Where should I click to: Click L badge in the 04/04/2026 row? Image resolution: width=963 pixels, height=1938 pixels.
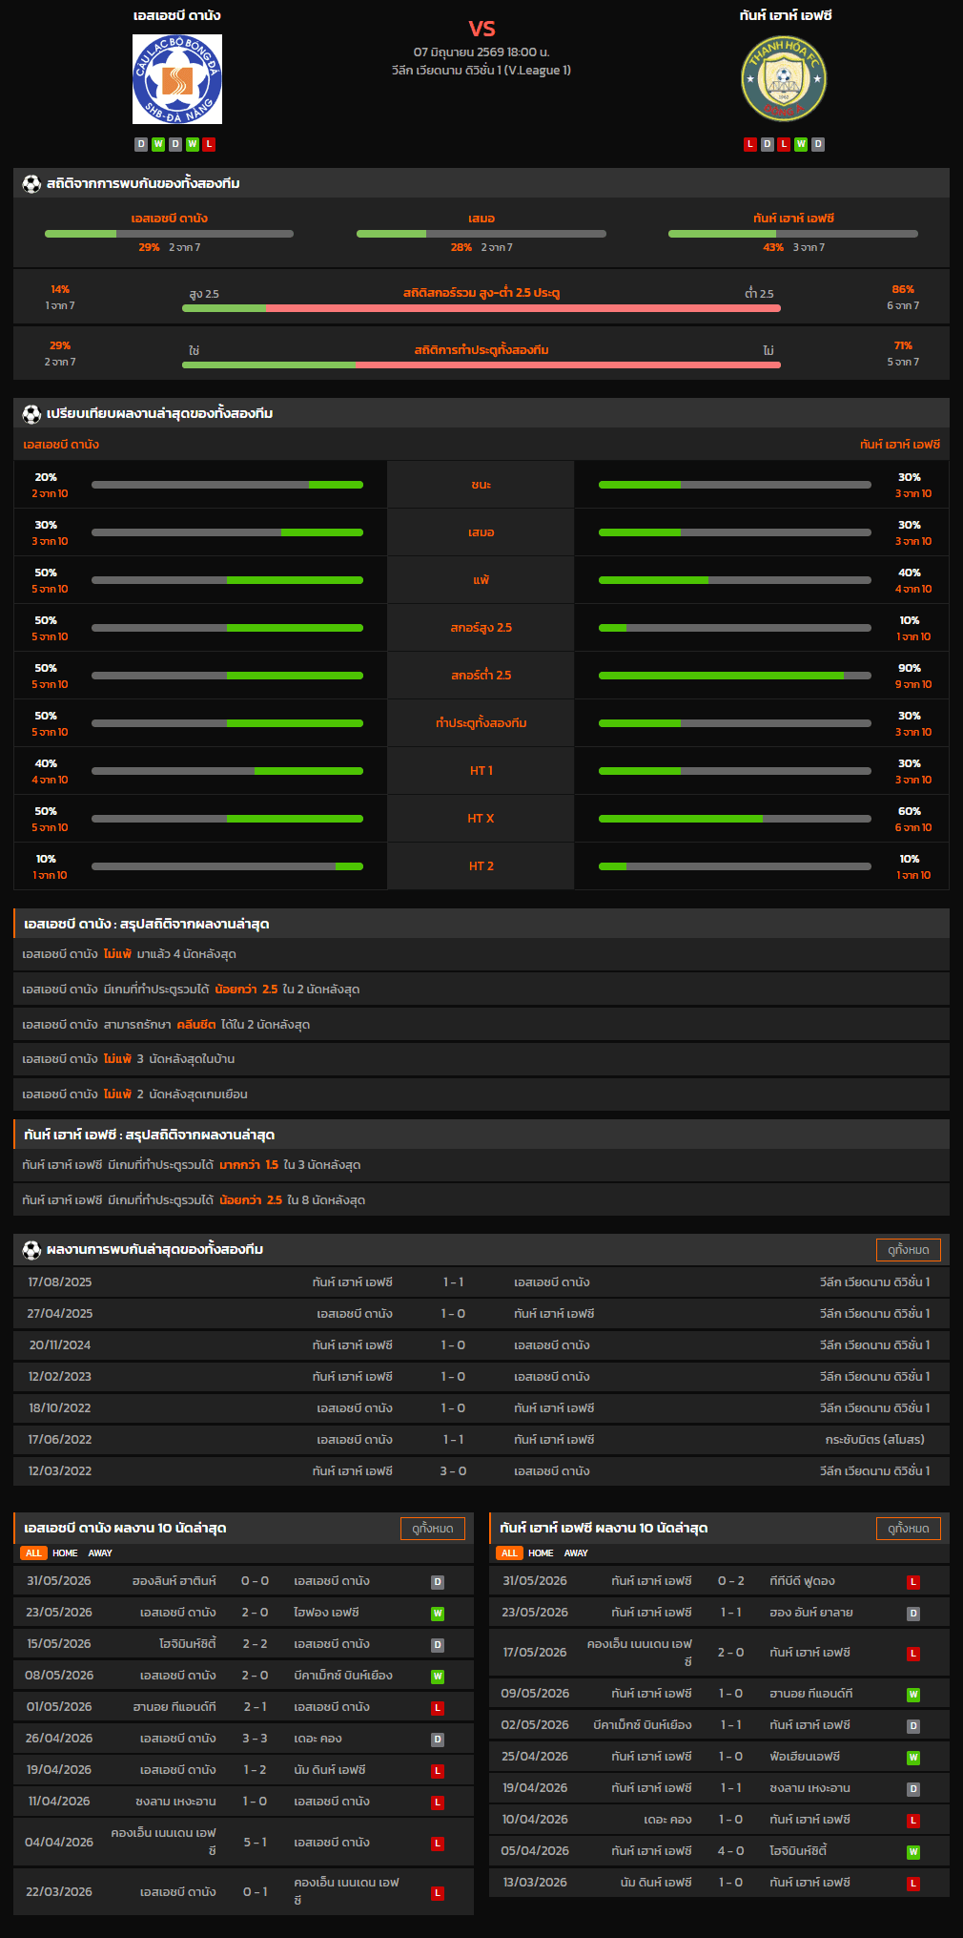pyautogui.click(x=438, y=1844)
